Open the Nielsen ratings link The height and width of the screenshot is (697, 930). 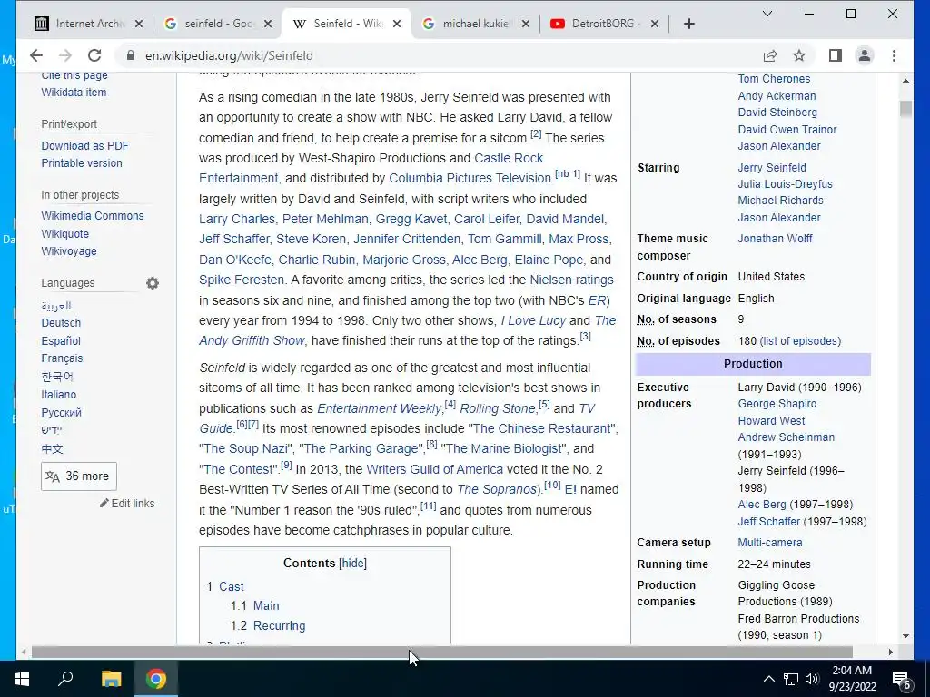(572, 280)
